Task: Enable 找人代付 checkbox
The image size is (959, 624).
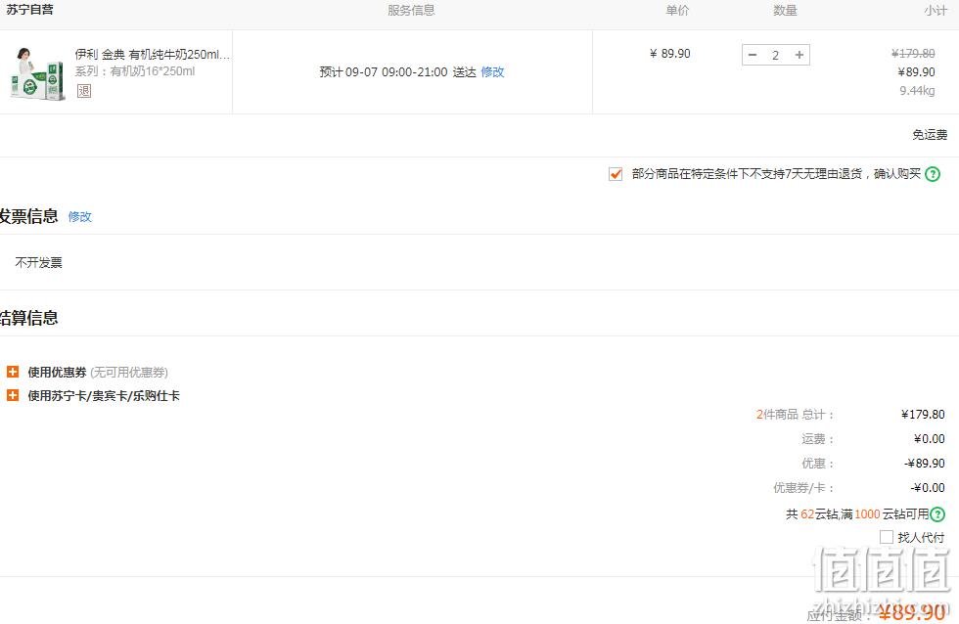Action: point(887,537)
